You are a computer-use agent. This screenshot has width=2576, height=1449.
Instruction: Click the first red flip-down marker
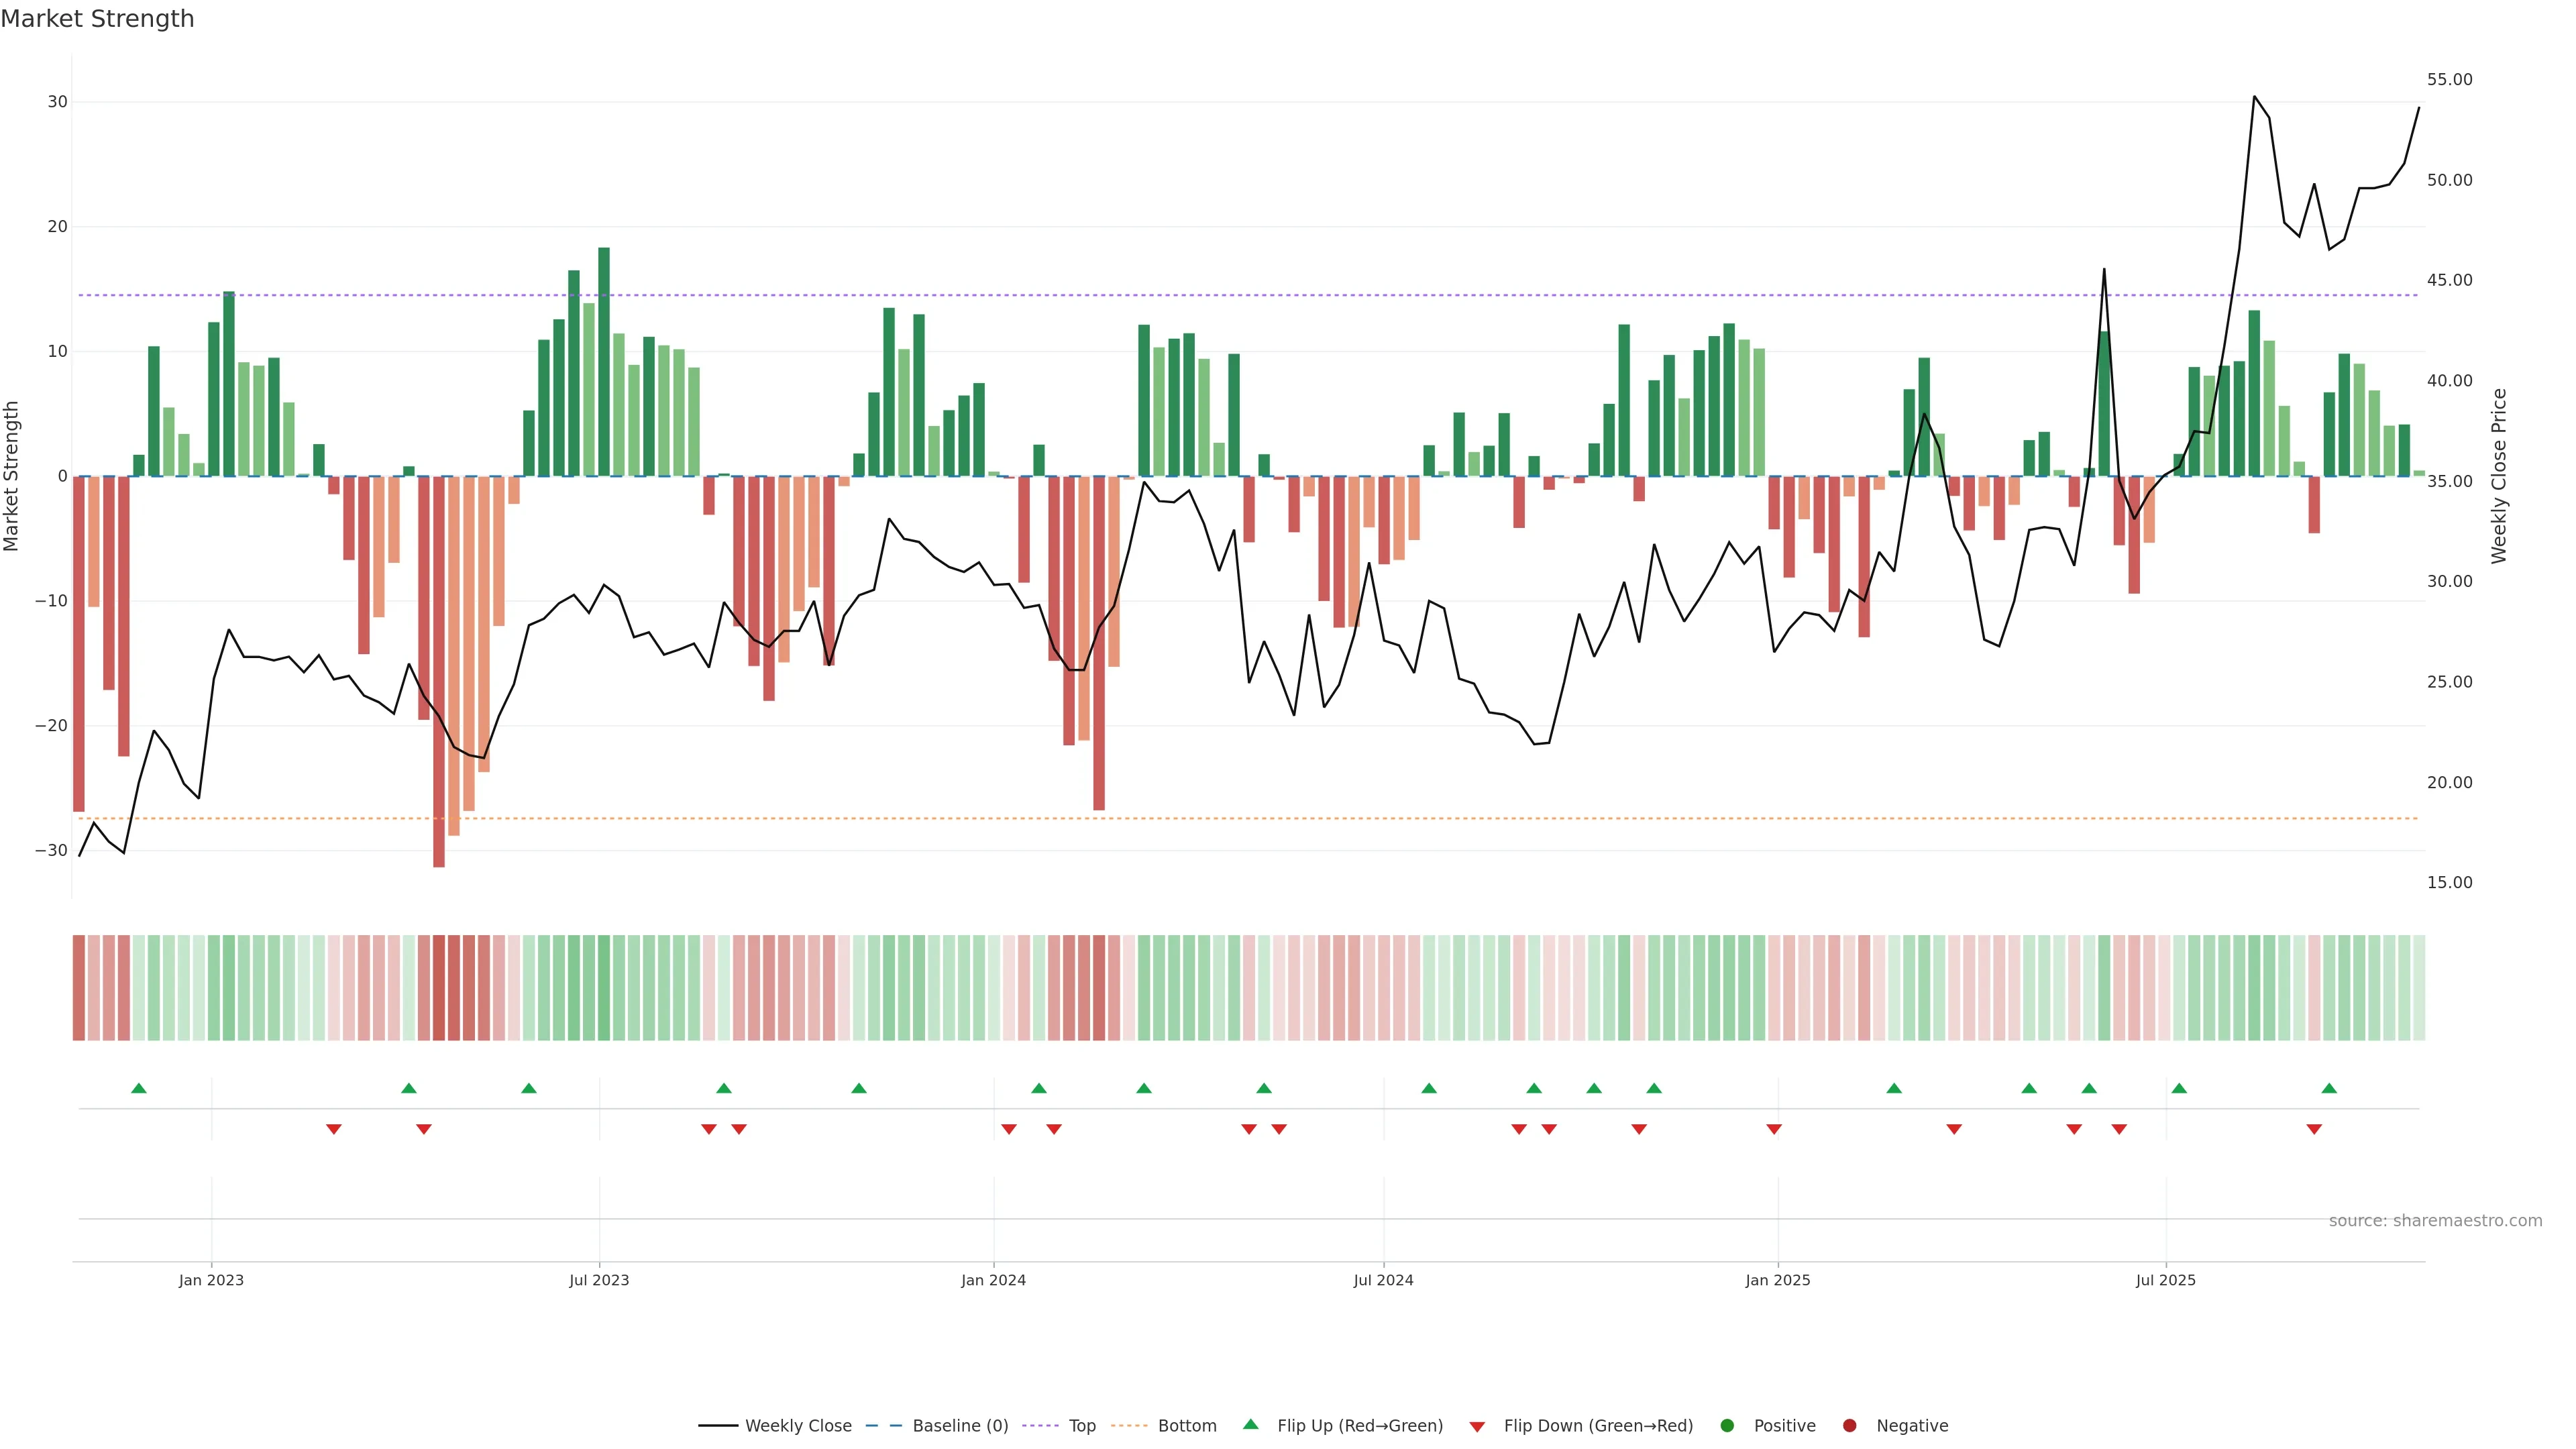point(334,1129)
